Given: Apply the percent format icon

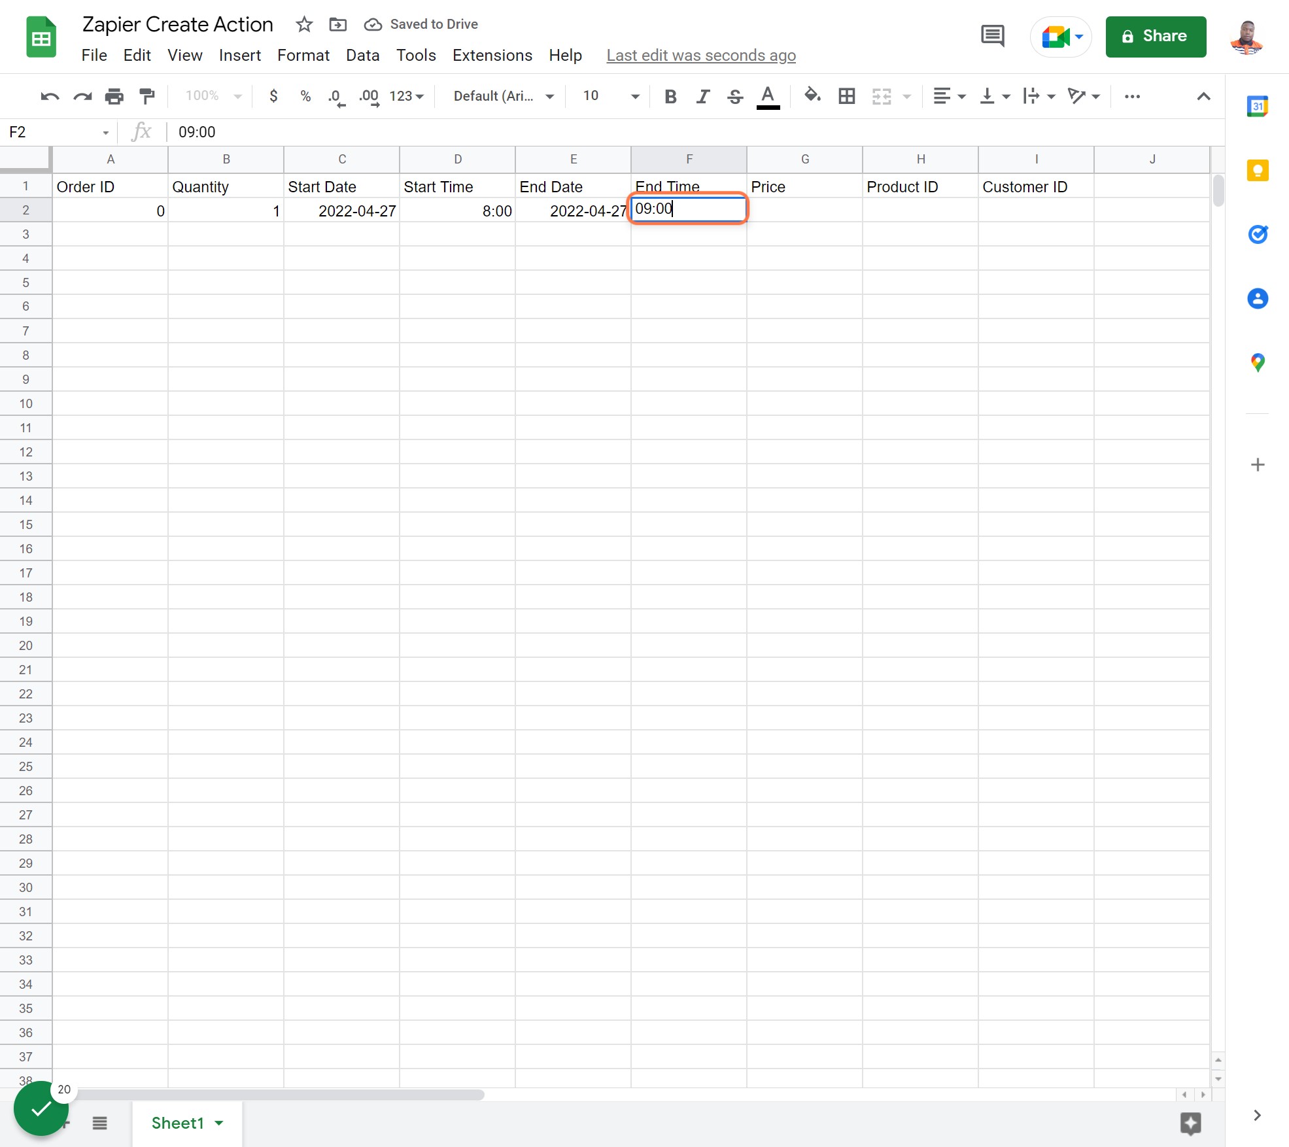Looking at the screenshot, I should pos(305,97).
